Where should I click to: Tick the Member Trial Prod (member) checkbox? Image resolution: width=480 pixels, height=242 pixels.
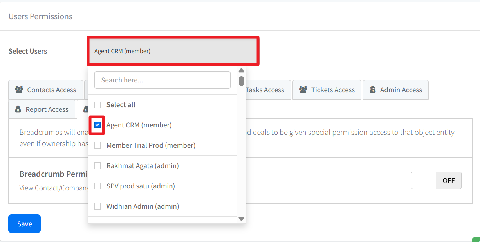(97, 145)
